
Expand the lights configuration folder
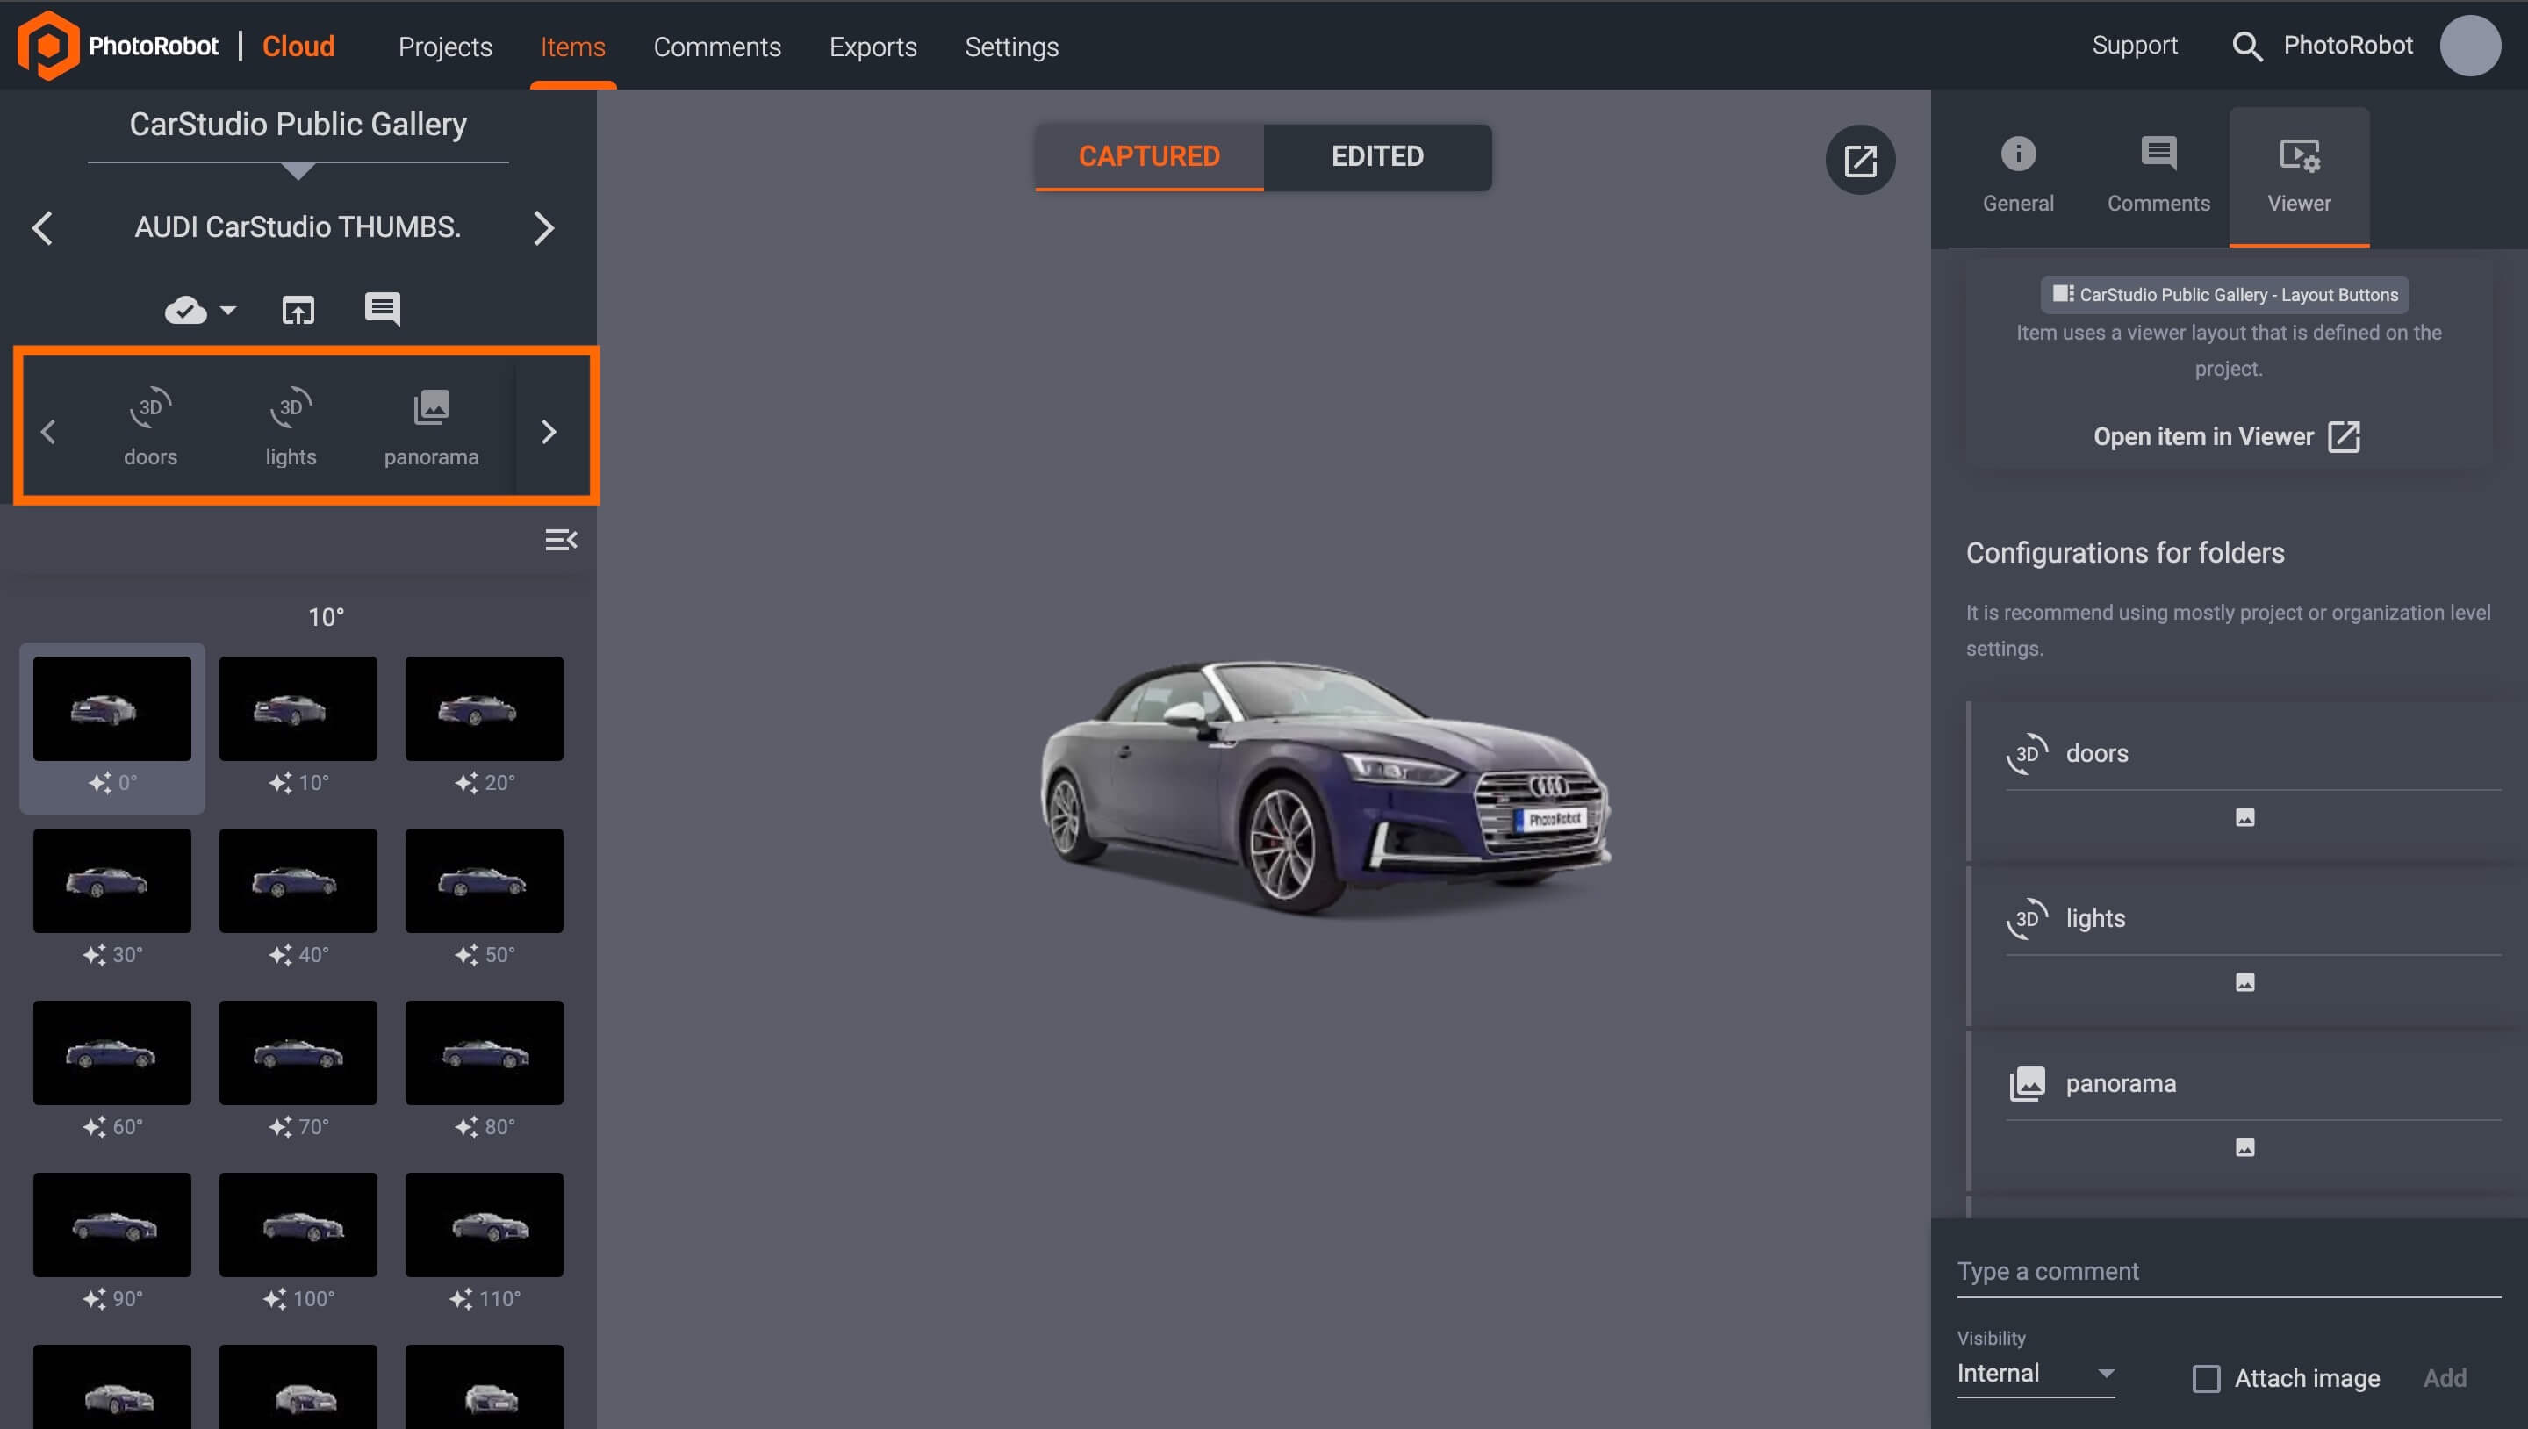pos(2095,916)
